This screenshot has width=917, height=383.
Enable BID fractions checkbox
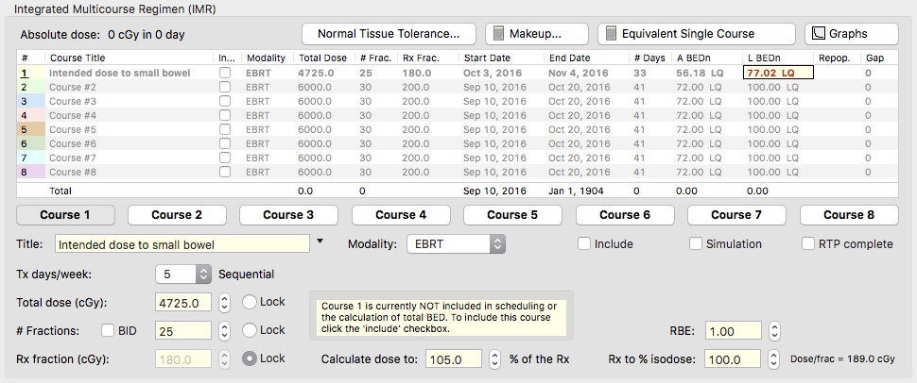(x=109, y=331)
